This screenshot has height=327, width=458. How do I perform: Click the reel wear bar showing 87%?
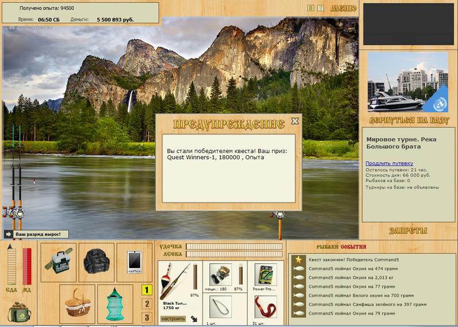tap(240, 274)
